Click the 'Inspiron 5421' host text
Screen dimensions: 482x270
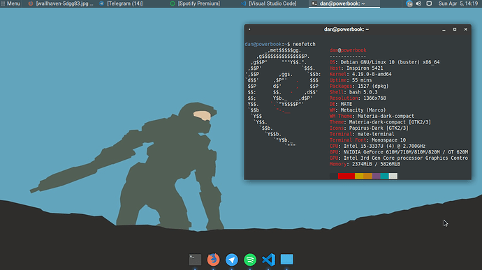click(365, 68)
